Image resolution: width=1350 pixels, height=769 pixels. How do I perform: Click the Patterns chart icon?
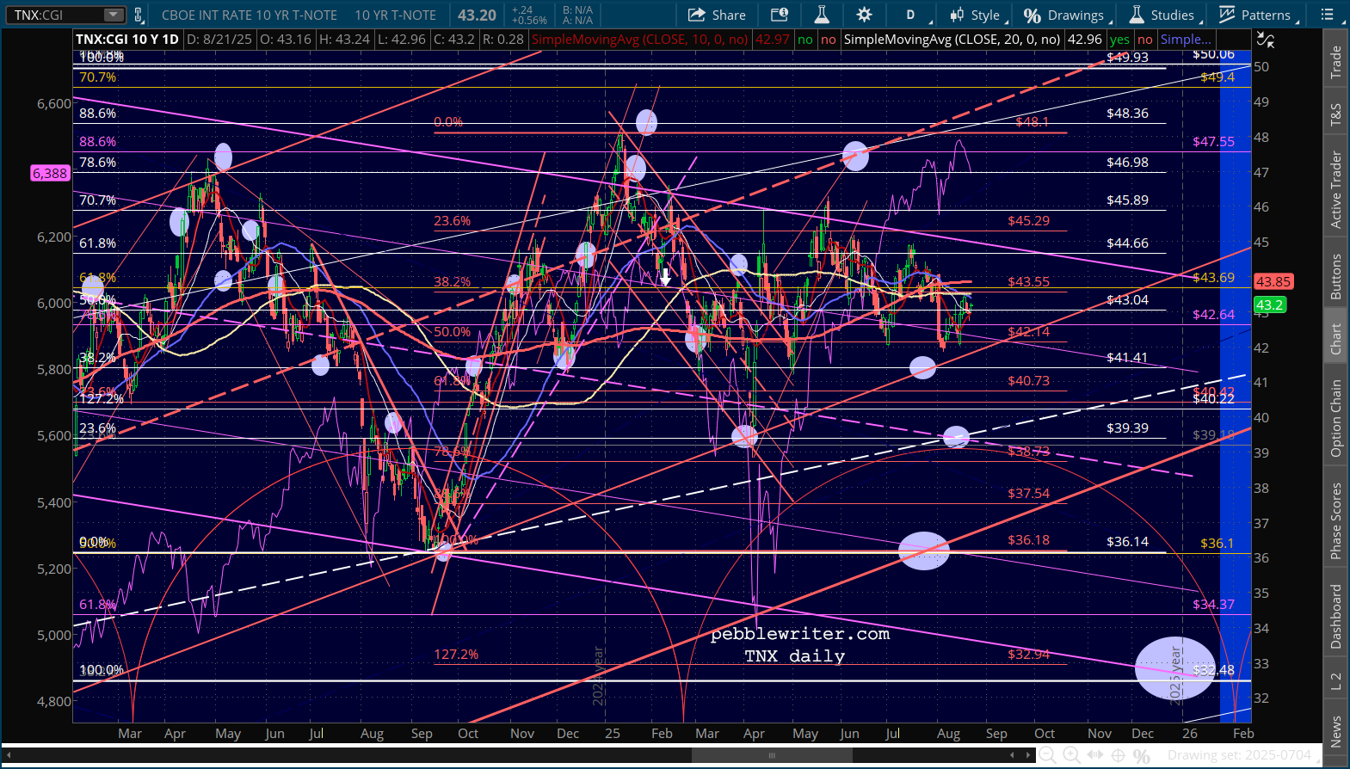pos(1227,15)
